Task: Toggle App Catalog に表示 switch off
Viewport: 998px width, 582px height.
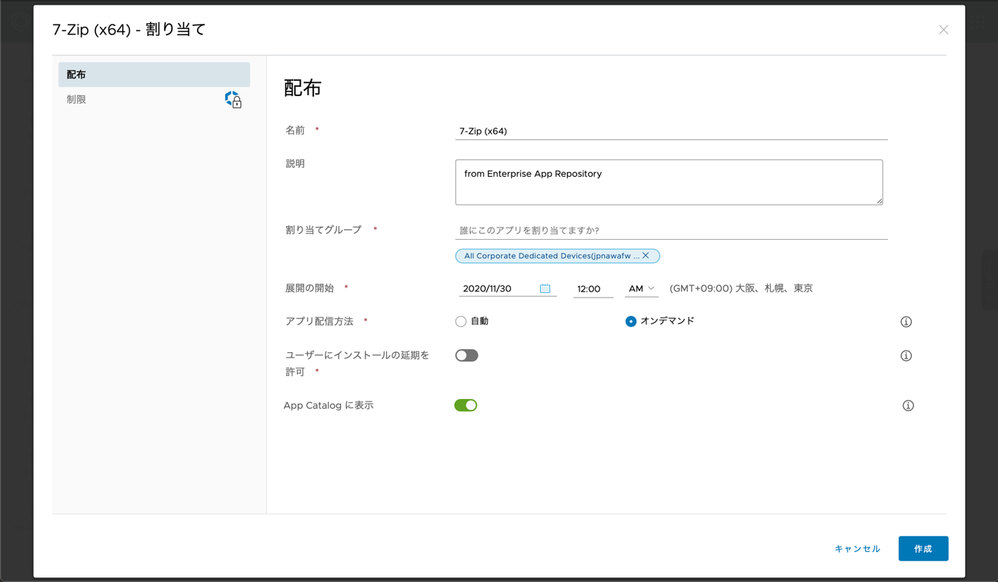Action: click(466, 405)
